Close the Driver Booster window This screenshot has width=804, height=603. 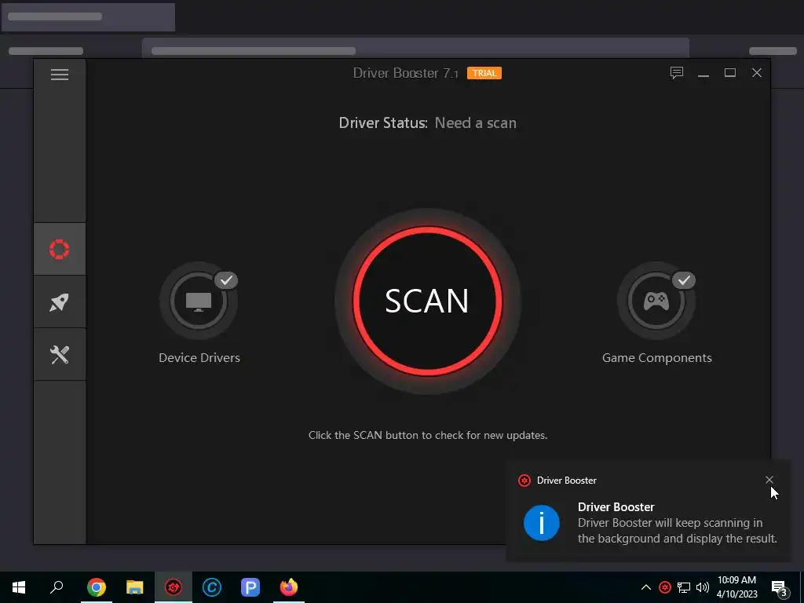coord(757,73)
